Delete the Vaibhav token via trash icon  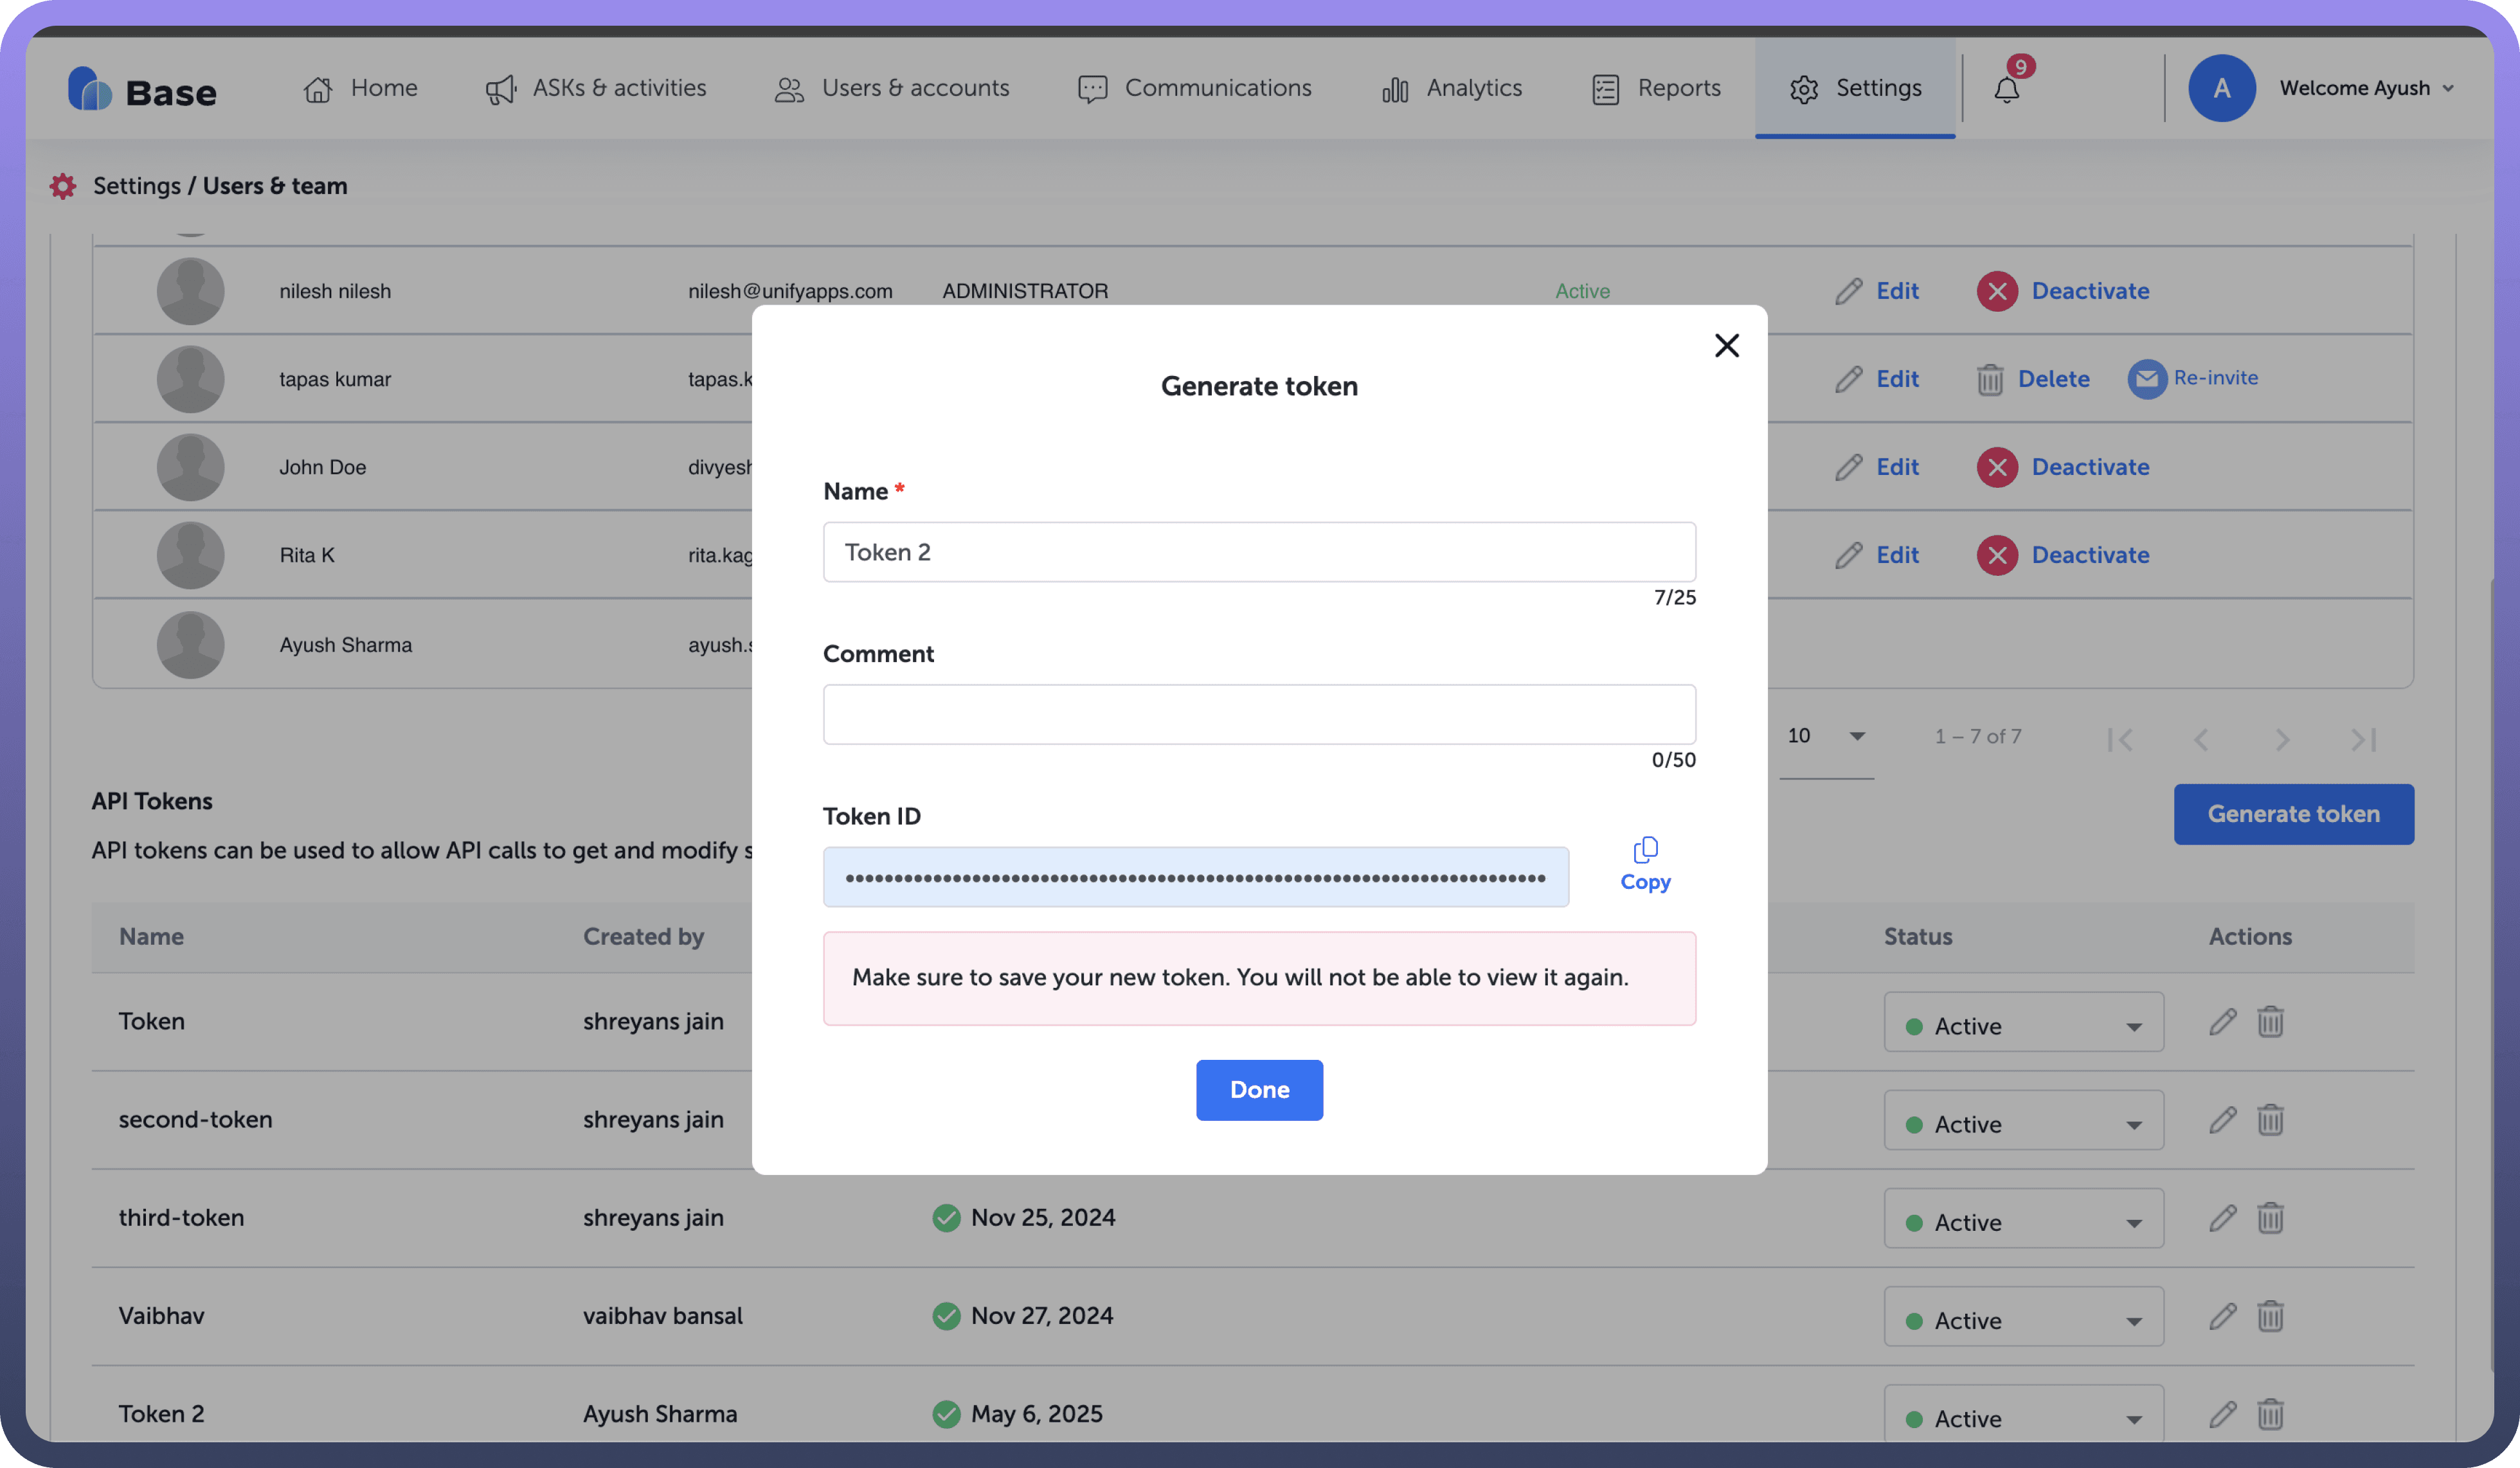(x=2270, y=1316)
